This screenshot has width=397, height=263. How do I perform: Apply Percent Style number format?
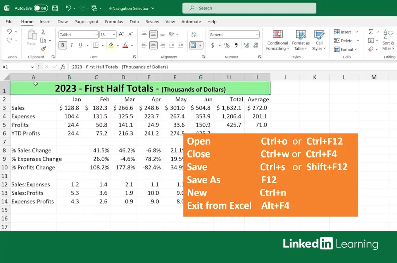coord(227,45)
